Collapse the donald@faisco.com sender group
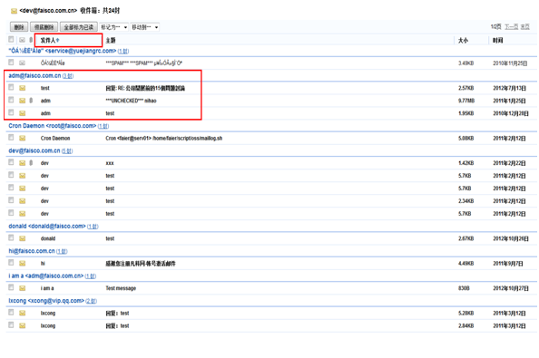This screenshot has height=358, width=539. [54, 226]
